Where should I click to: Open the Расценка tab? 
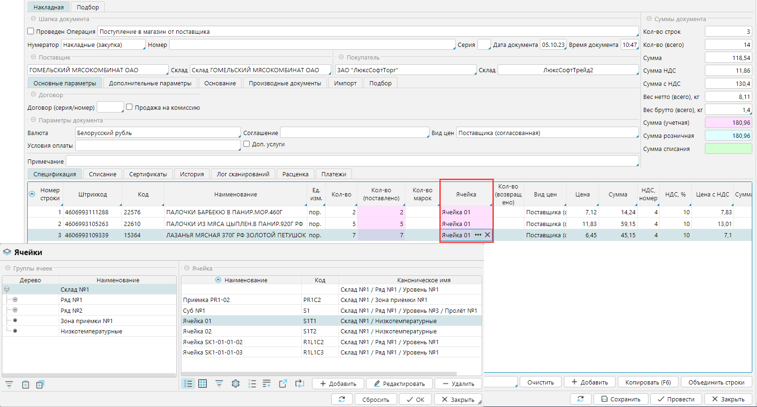296,174
